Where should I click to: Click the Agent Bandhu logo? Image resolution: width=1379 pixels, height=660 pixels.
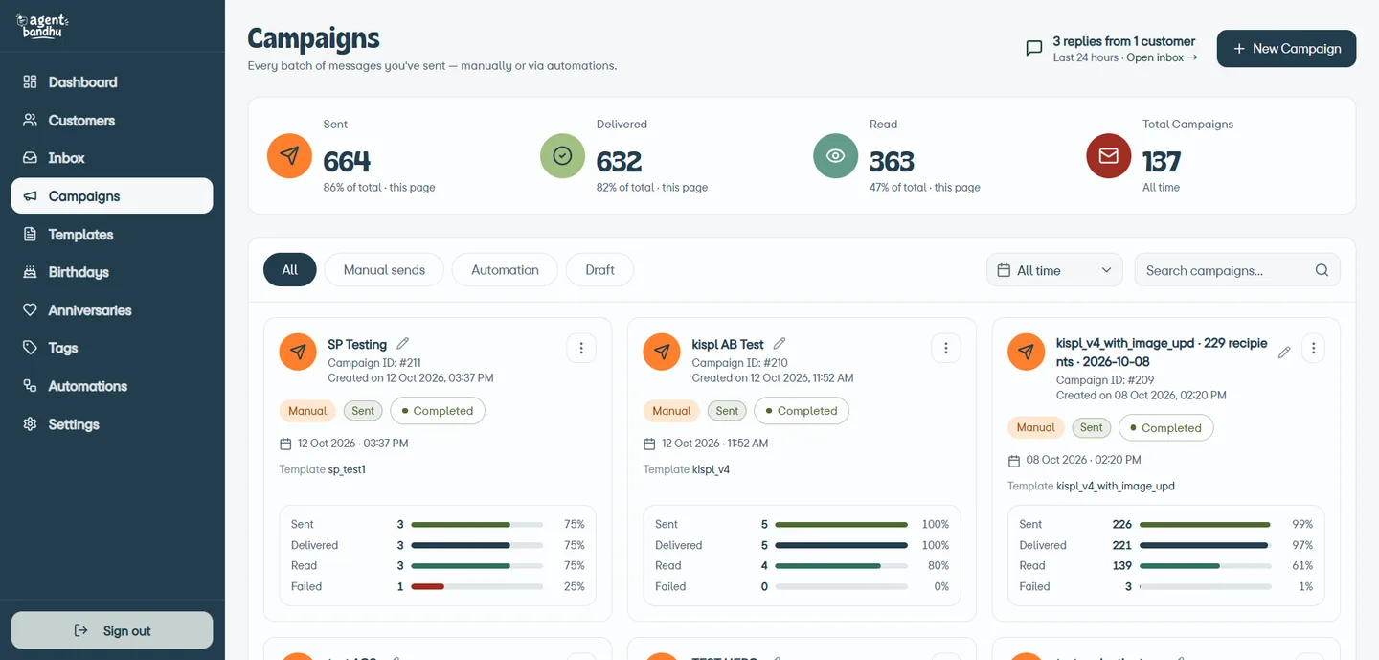pyautogui.click(x=43, y=26)
